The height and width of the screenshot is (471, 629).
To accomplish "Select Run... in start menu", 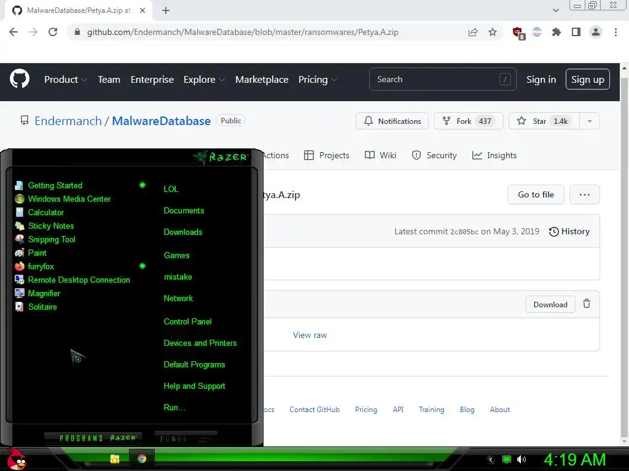I will tap(174, 408).
